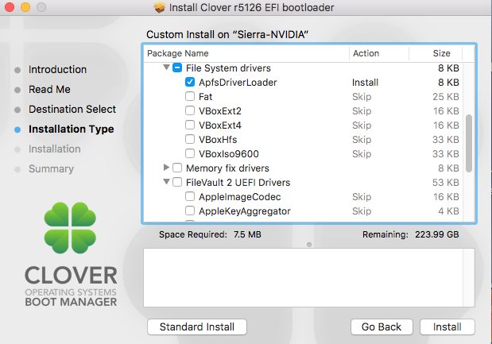This screenshot has height=344, width=492.
Task: Check the VBoxExt2 checkbox
Action: (x=190, y=110)
